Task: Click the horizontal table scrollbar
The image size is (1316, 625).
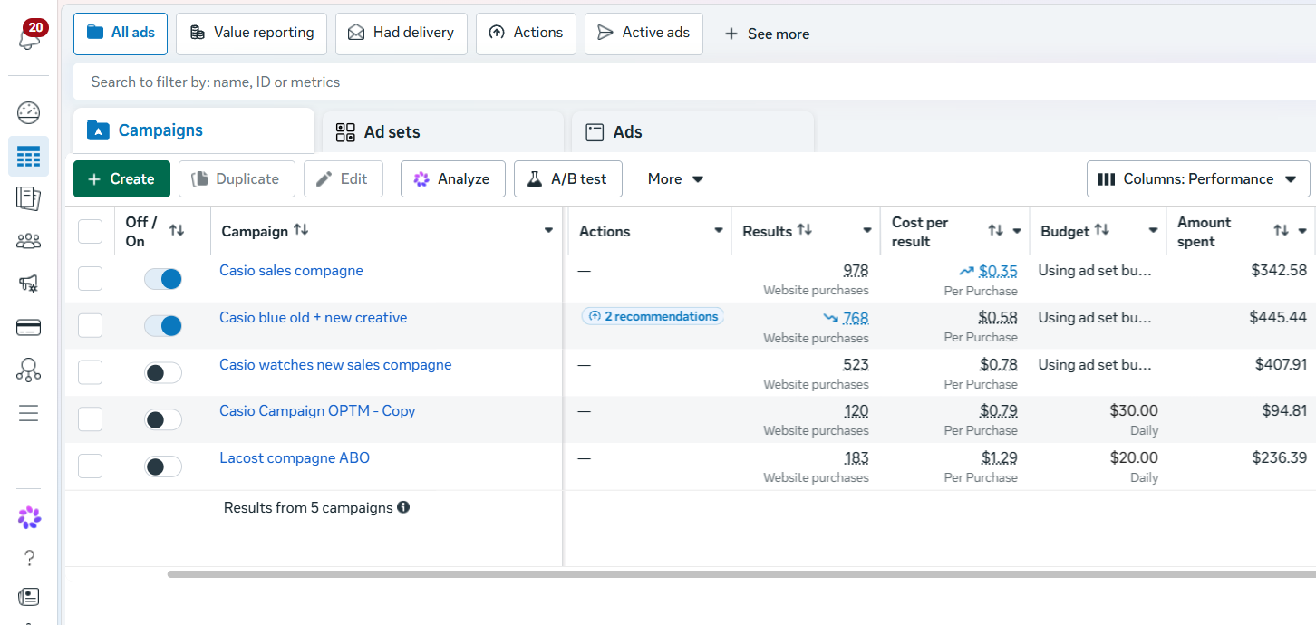Action: click(x=741, y=574)
